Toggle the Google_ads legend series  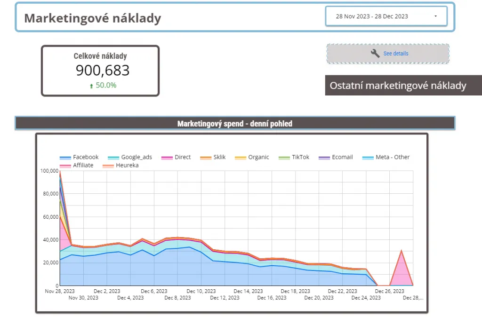point(130,157)
